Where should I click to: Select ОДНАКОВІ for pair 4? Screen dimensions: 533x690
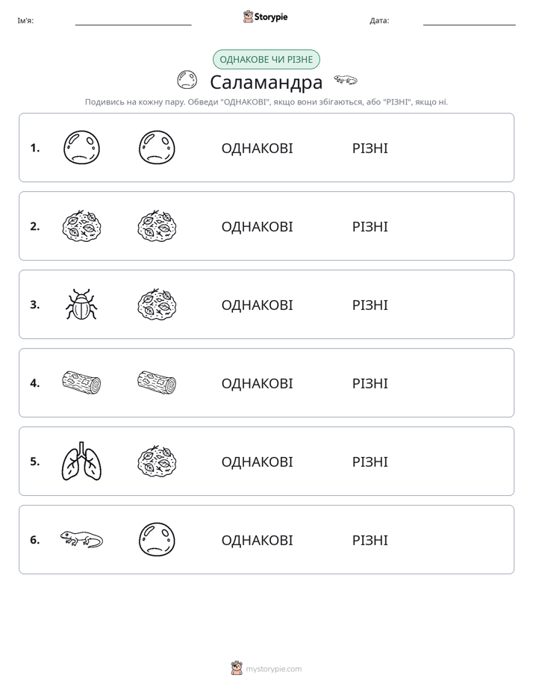tap(257, 383)
